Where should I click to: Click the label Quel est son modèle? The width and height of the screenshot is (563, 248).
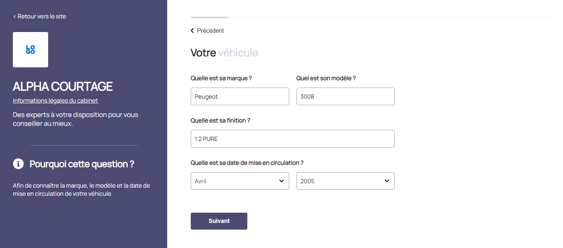(x=326, y=78)
